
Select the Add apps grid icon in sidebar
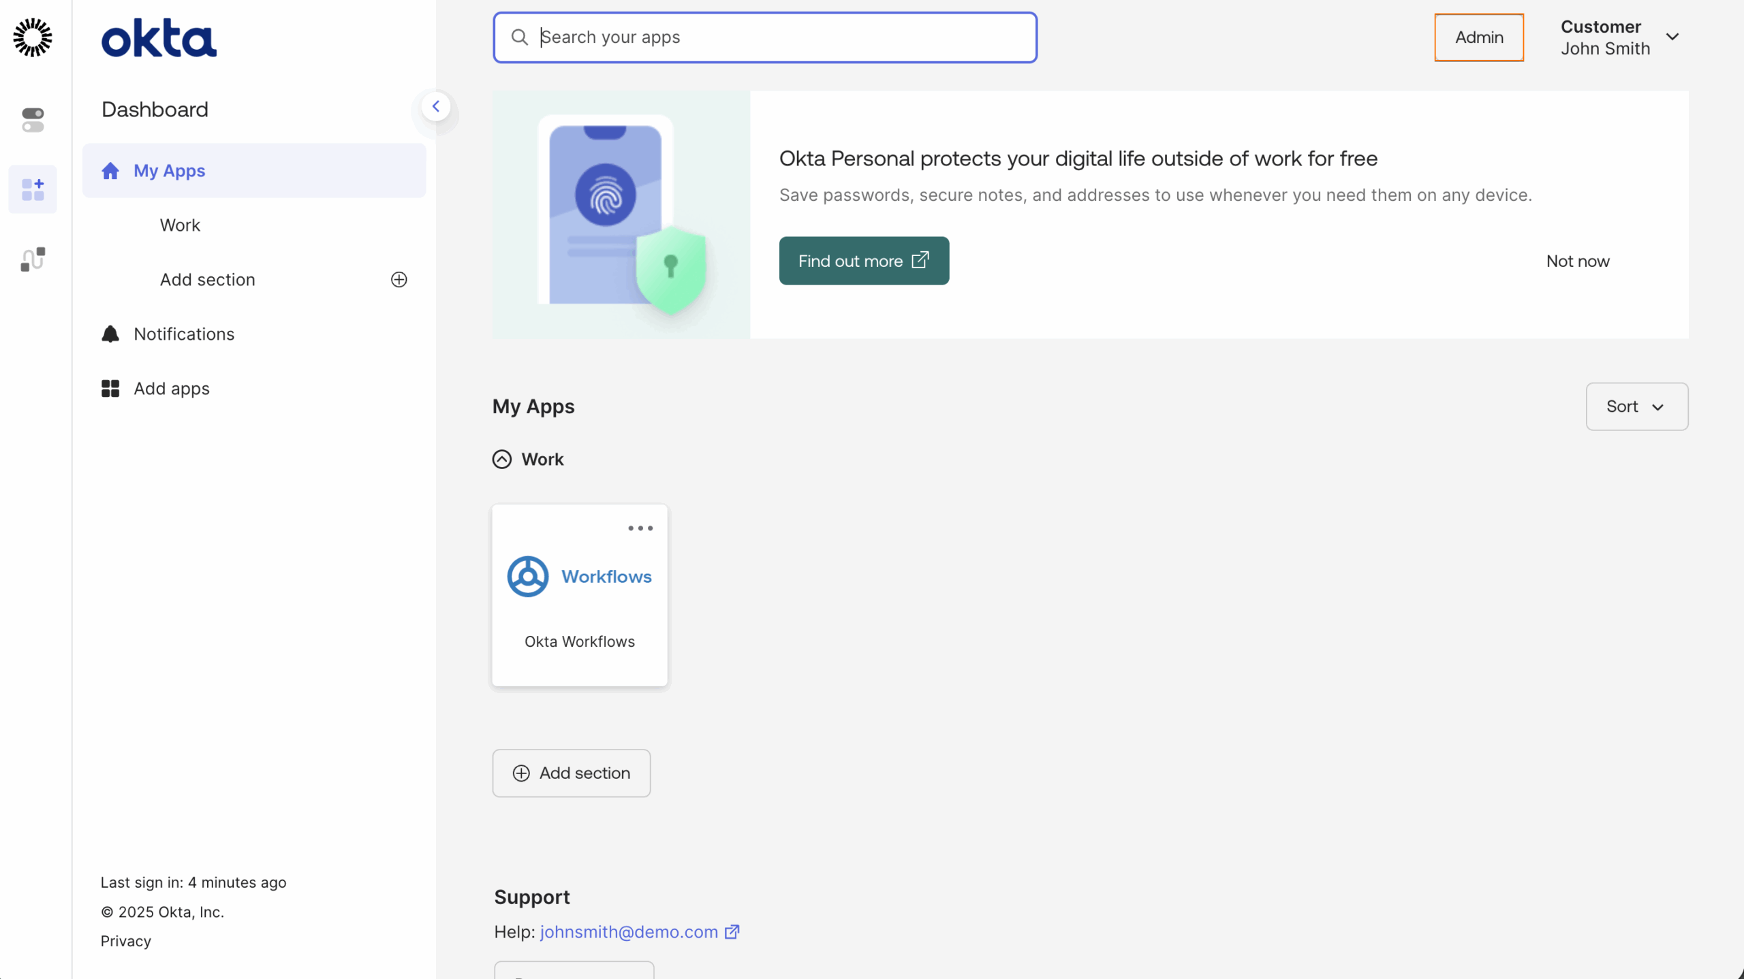pyautogui.click(x=110, y=388)
